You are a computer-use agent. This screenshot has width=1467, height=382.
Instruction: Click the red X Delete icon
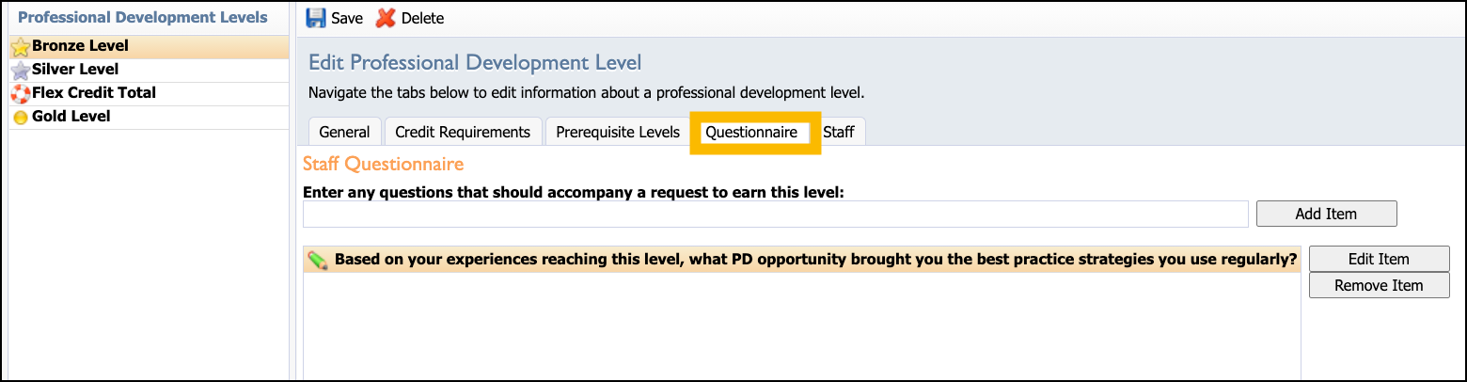coord(386,18)
